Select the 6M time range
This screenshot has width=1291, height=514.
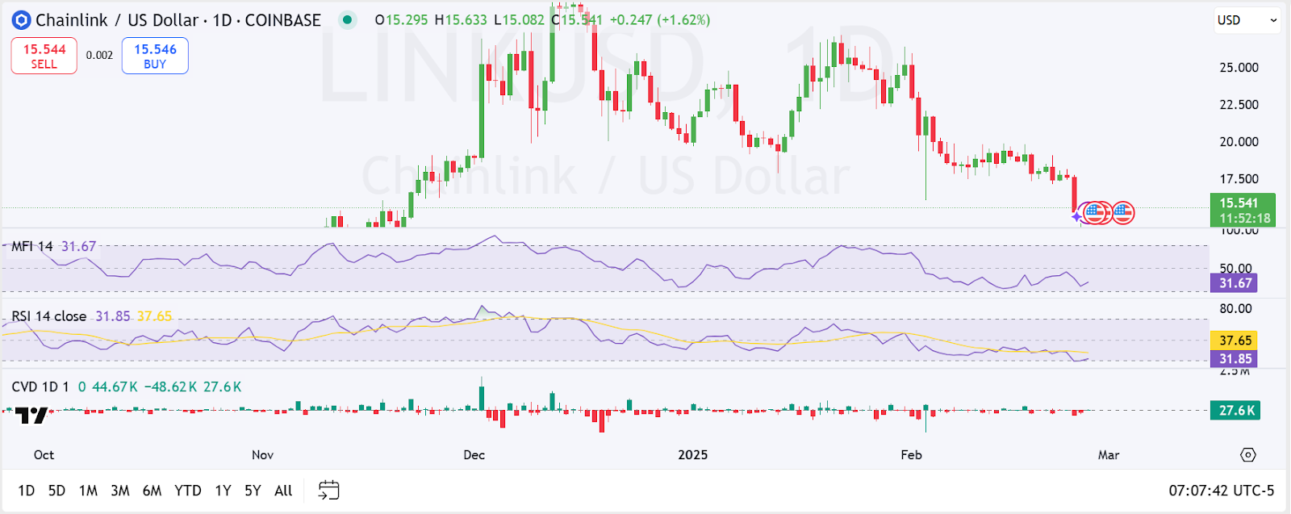coord(152,491)
